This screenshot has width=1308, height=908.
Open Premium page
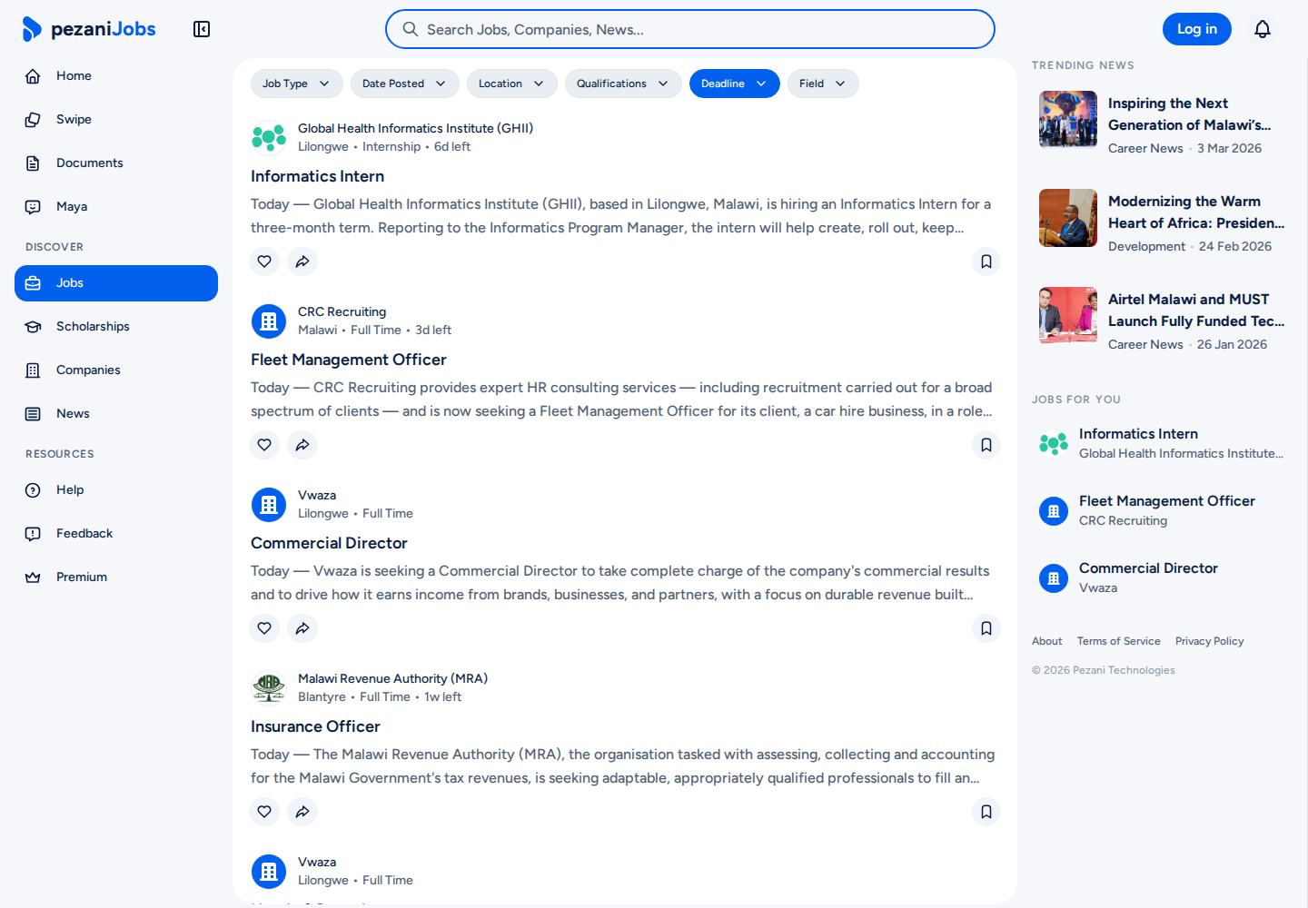(x=116, y=577)
